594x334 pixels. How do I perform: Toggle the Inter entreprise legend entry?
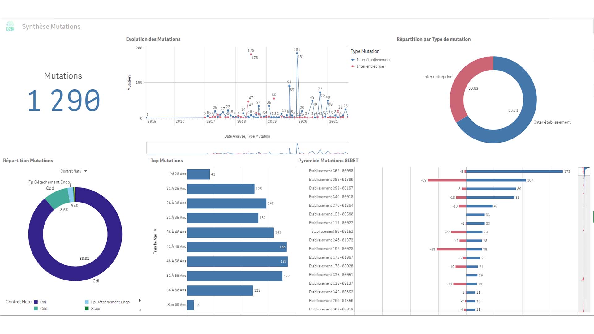370,66
